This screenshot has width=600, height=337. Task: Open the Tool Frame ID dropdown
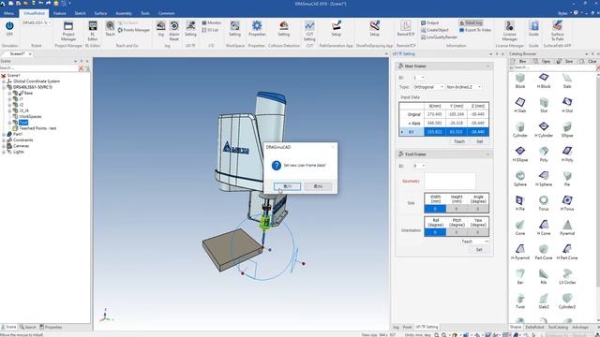click(x=423, y=166)
